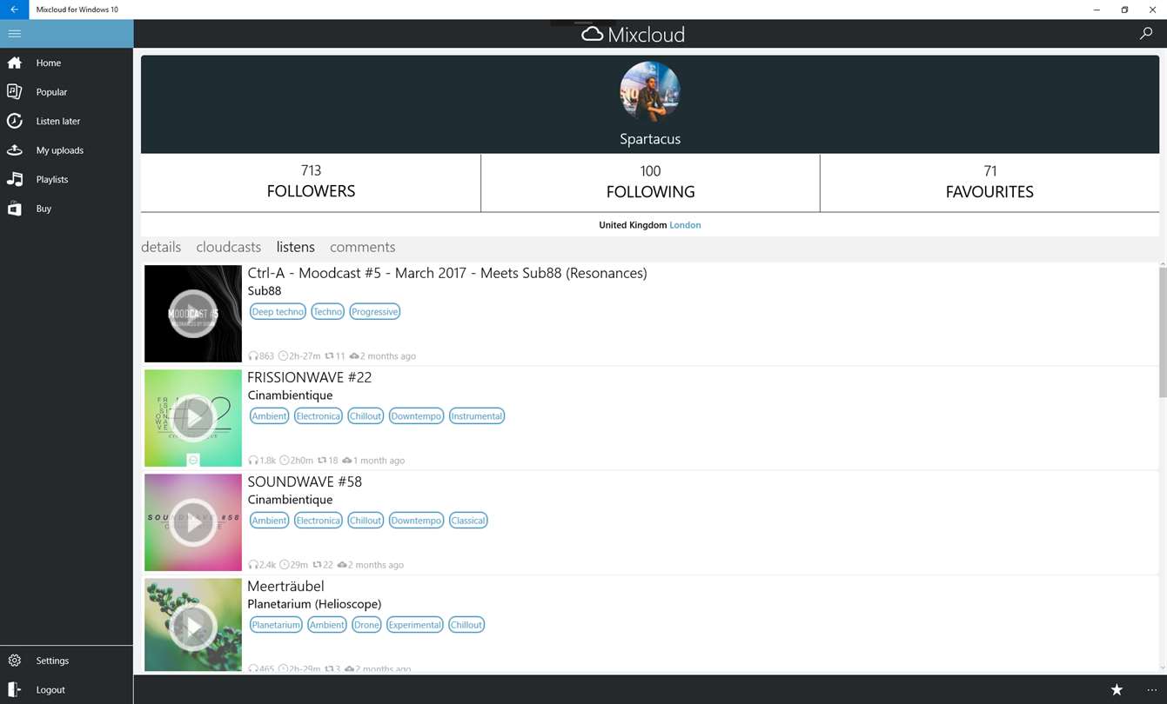
Task: Click the Home house icon
Action: tap(14, 63)
